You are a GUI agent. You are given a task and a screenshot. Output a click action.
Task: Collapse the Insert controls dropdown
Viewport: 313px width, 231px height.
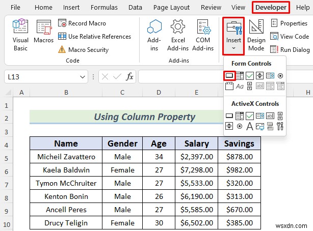point(233,36)
